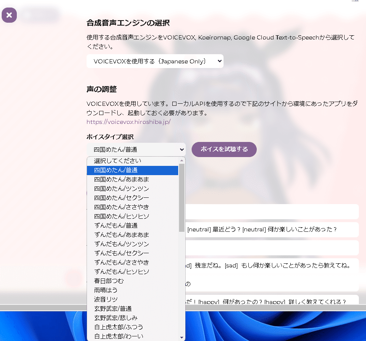The image size is (366, 341).
Task: Click the ボイスを試聴する button
Action: coord(224,149)
